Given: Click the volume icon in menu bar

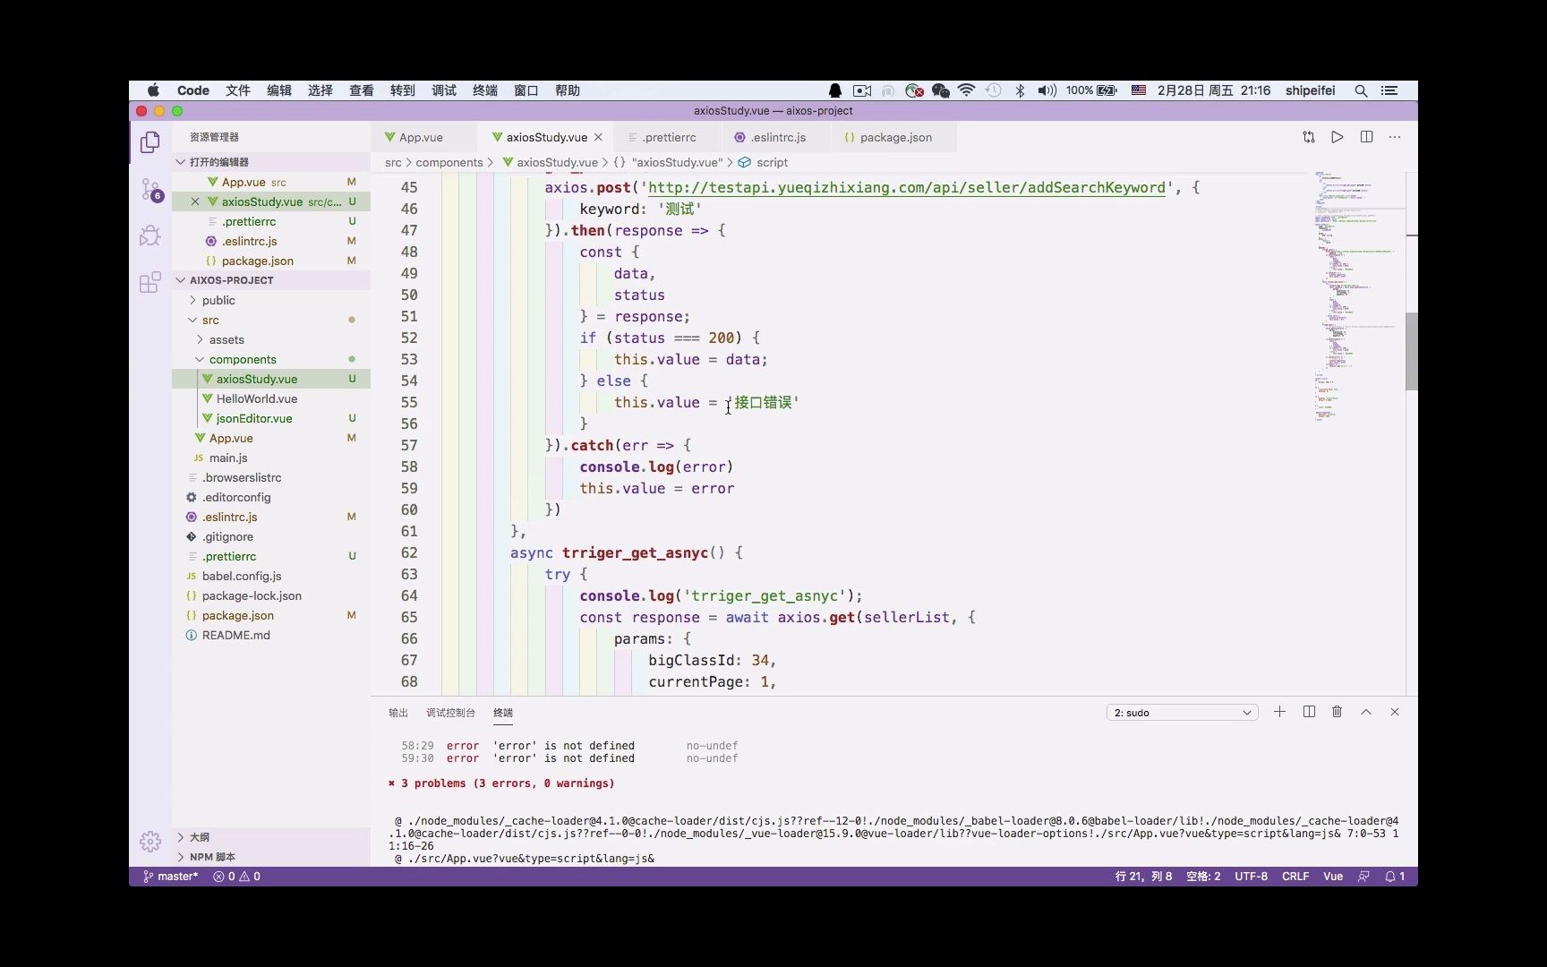Looking at the screenshot, I should click(x=1047, y=90).
